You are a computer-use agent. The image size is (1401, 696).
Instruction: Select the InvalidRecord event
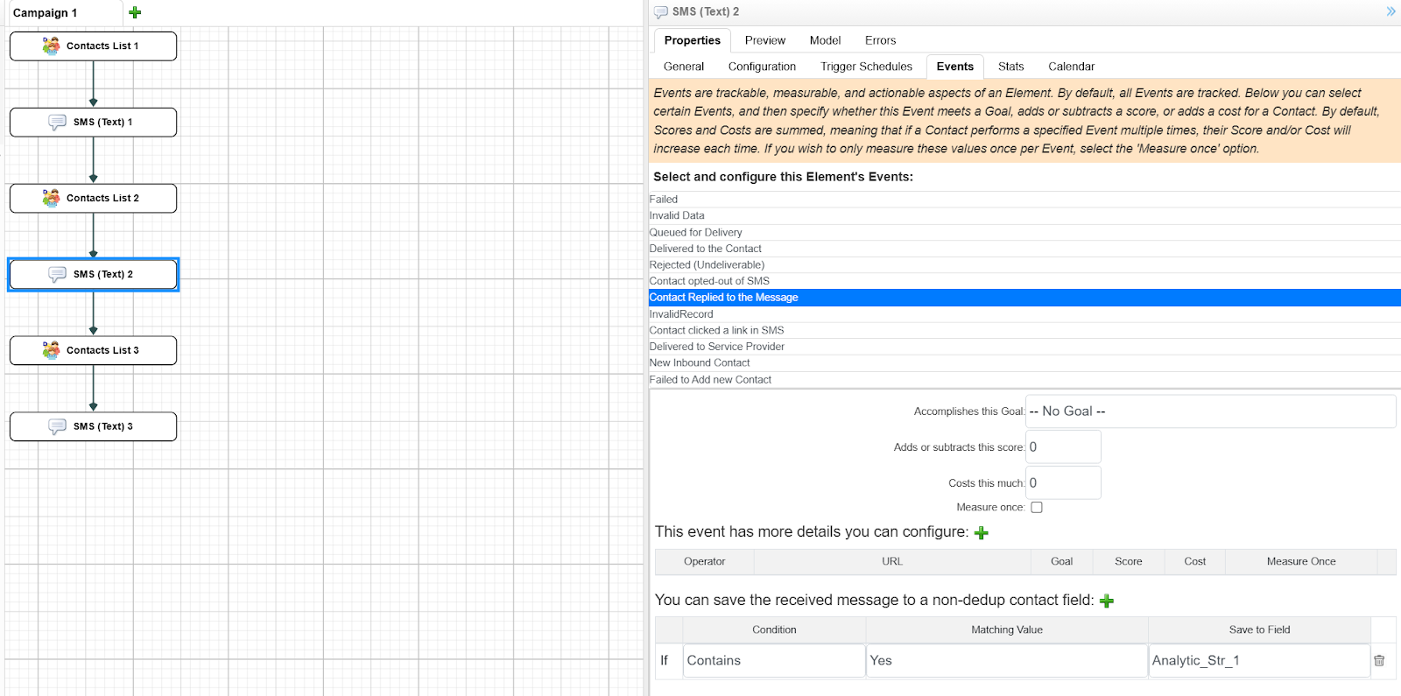pyautogui.click(x=1024, y=314)
